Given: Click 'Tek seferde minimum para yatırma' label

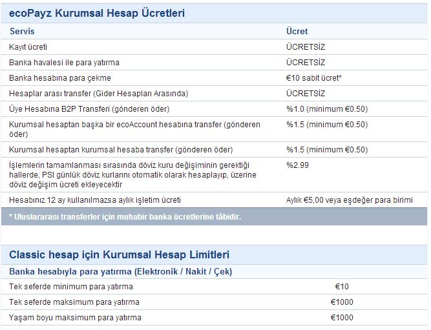Looking at the screenshot, I should [x=71, y=287].
